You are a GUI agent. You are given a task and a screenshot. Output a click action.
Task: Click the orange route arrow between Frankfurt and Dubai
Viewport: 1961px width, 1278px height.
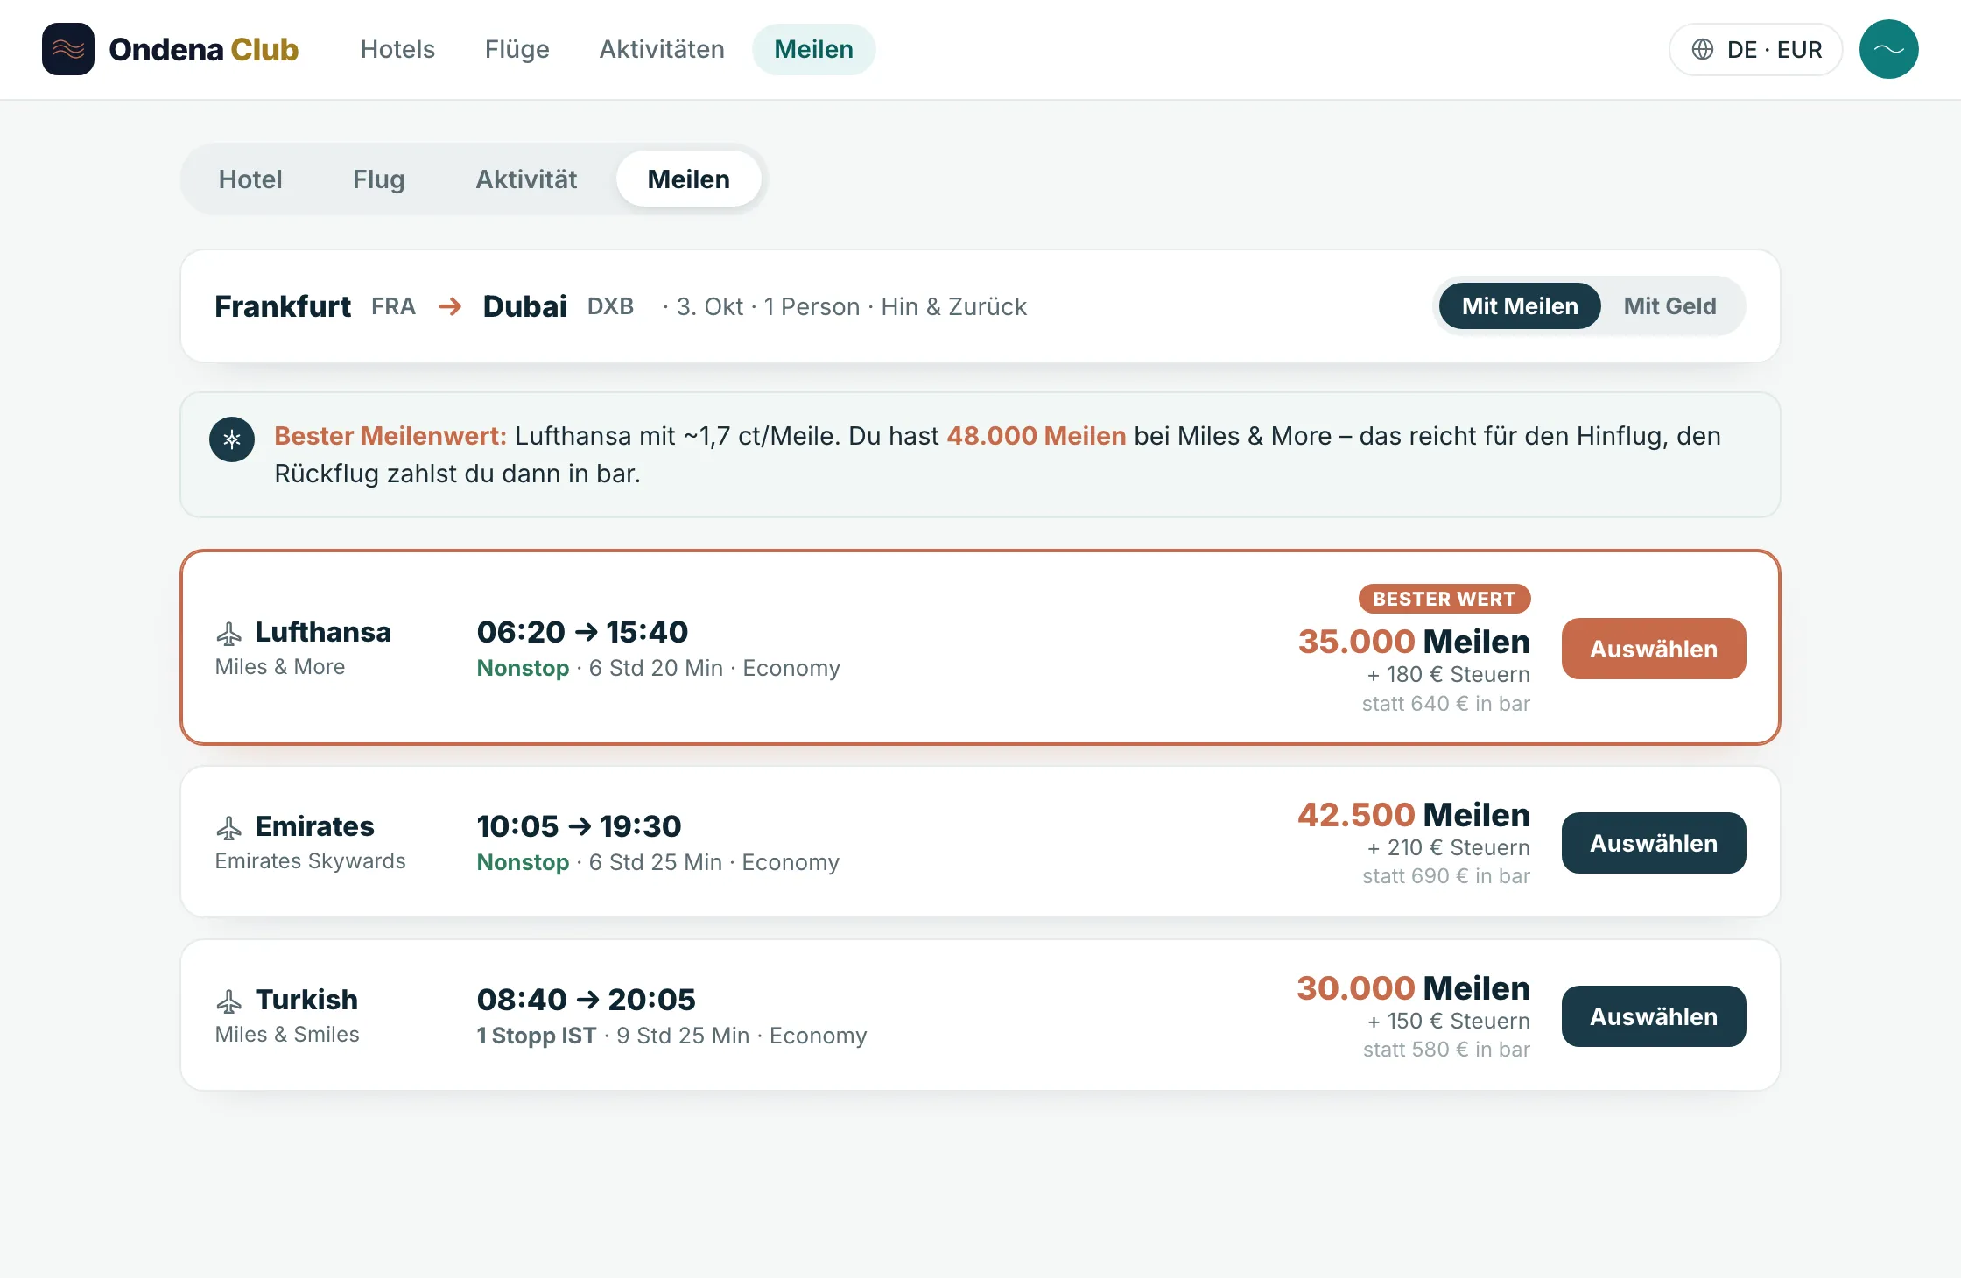pos(450,306)
